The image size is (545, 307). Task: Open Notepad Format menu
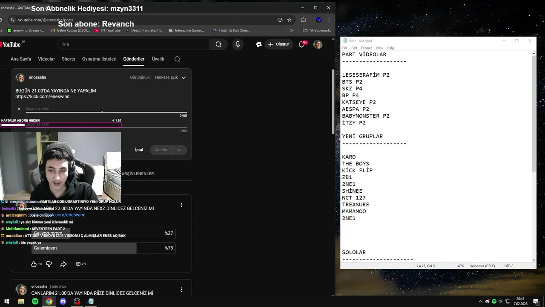tap(366, 48)
